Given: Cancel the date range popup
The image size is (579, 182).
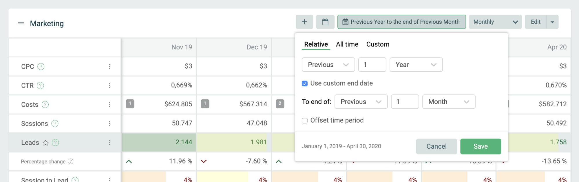Looking at the screenshot, I should pos(436,146).
